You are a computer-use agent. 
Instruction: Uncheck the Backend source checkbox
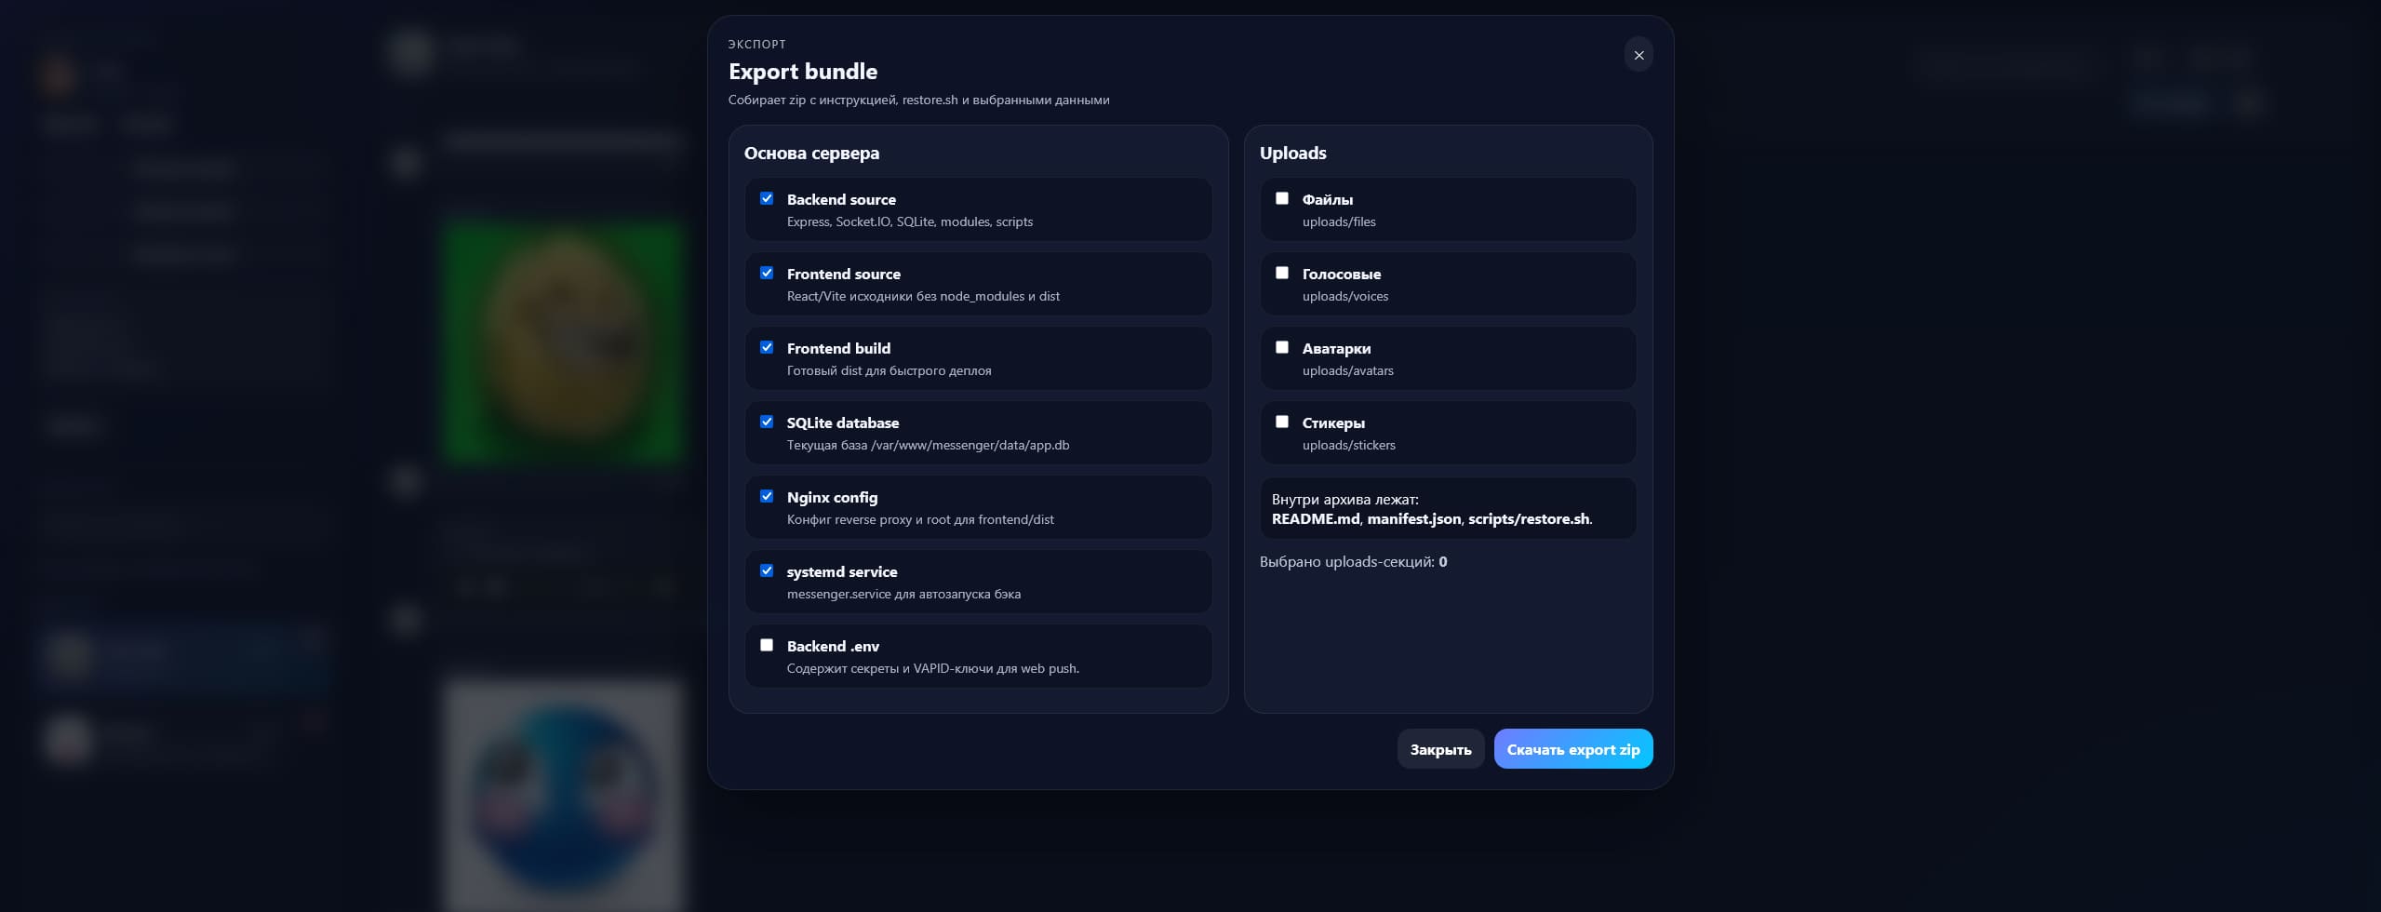tap(767, 198)
